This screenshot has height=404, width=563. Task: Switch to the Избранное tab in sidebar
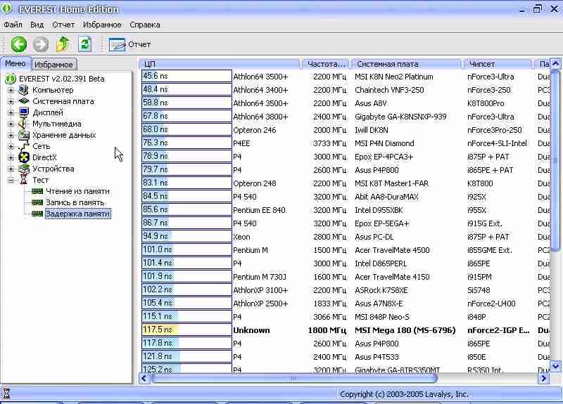53,65
